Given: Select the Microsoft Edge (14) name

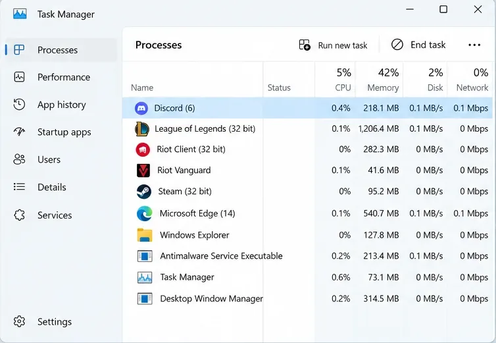Looking at the screenshot, I should point(197,213).
